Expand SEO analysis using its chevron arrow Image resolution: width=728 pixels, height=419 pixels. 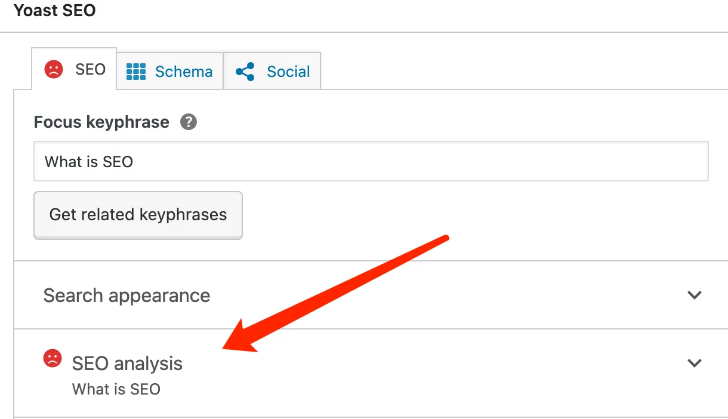click(694, 363)
